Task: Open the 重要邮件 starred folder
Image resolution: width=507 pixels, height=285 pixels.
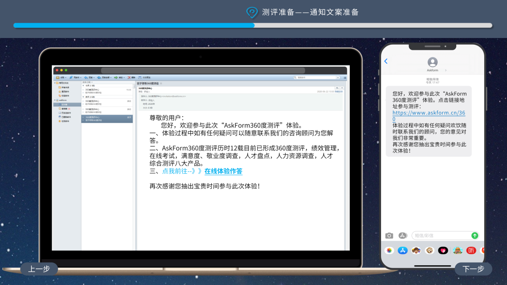Action: click(64, 92)
